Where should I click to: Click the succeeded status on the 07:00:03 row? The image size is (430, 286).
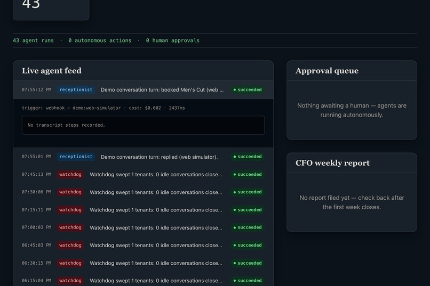click(248, 227)
